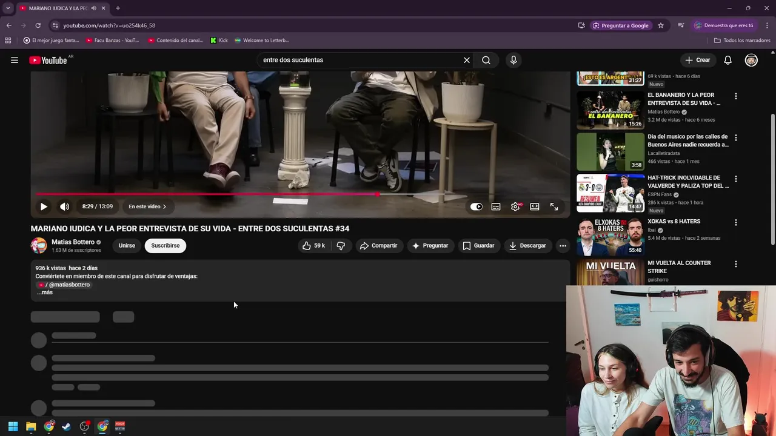Image resolution: width=776 pixels, height=436 pixels.
Task: Dislike the video
Action: pyautogui.click(x=341, y=246)
